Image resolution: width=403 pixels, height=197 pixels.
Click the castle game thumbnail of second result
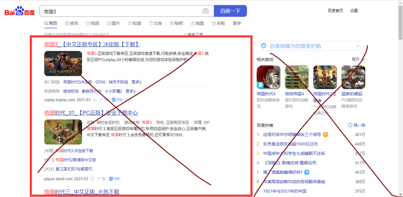[x=63, y=132]
